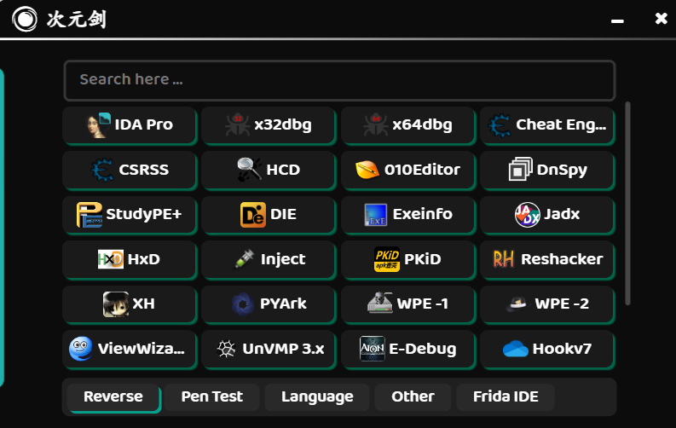Click the 'x64dbg' label text
676x428 pixels.
click(423, 125)
